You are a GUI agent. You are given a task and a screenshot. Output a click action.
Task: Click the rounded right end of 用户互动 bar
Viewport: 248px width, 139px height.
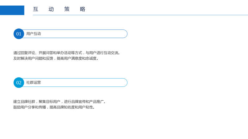coord(125,34)
